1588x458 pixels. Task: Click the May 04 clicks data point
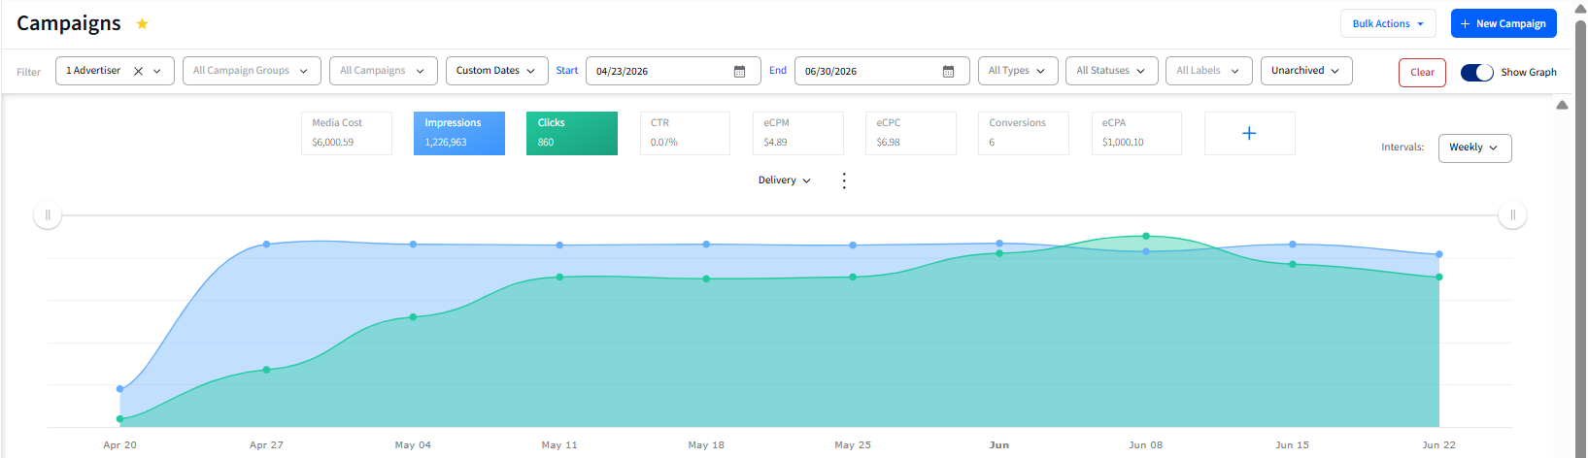point(413,317)
